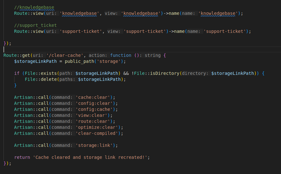Click the public_path function call
This screenshot has height=174, width=281.
[79, 61]
